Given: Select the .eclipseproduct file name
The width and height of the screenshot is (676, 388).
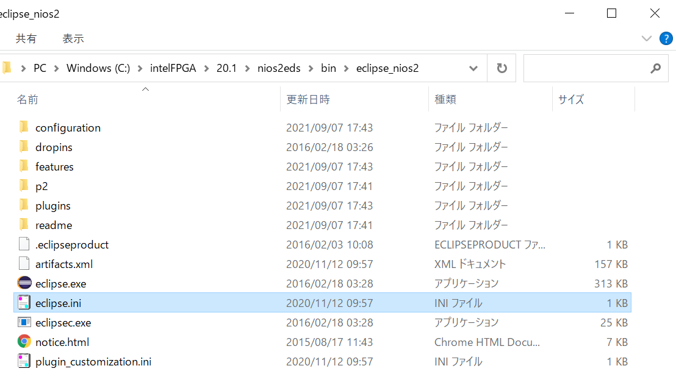Looking at the screenshot, I should pyautogui.click(x=72, y=245).
